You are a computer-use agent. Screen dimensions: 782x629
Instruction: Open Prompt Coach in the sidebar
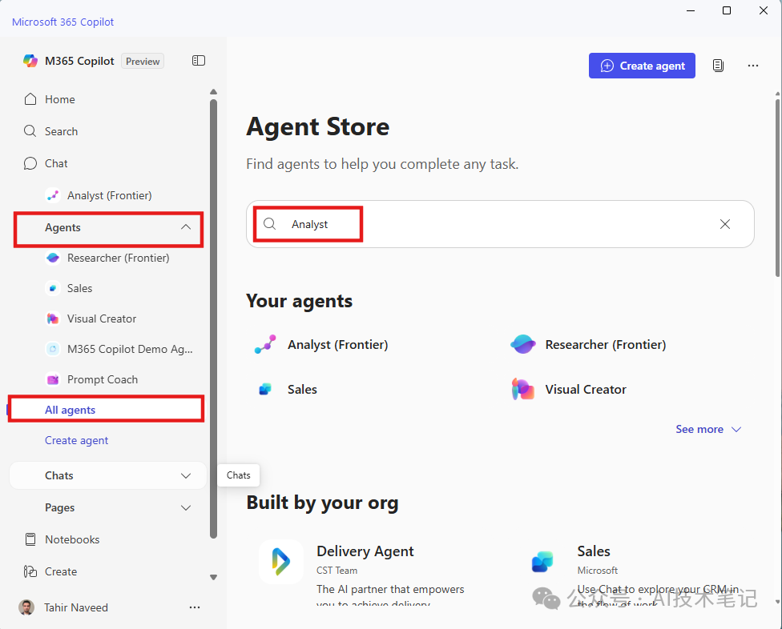tap(103, 379)
